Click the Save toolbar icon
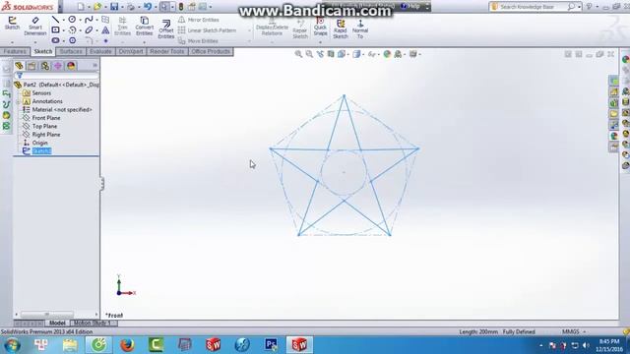The image size is (630, 354). point(114,7)
